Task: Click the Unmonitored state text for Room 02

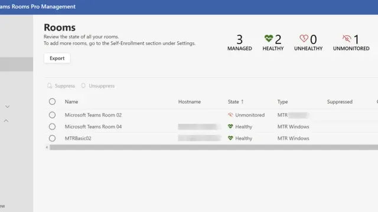Action: pyautogui.click(x=250, y=115)
